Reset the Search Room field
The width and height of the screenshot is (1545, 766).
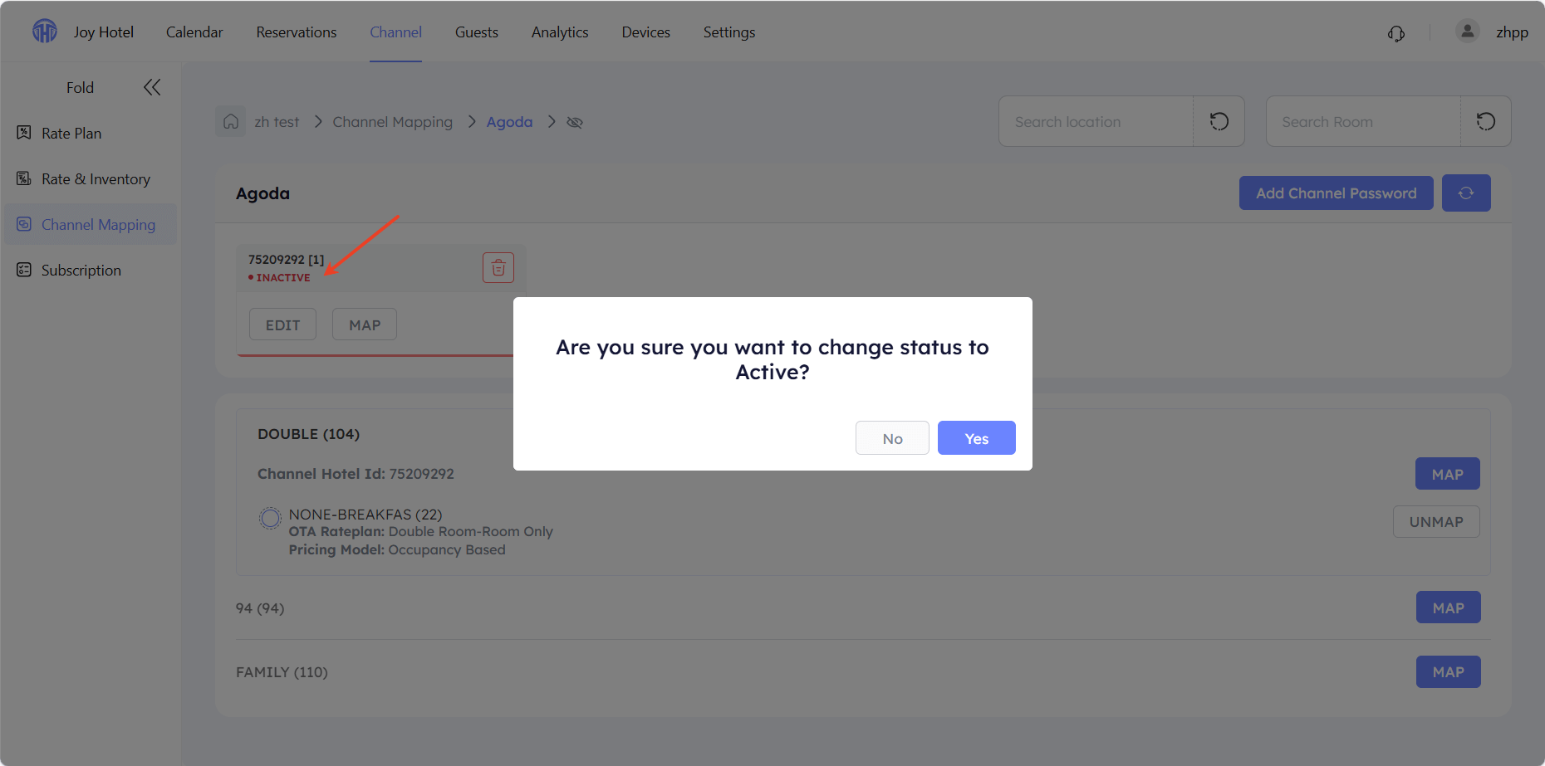1485,121
